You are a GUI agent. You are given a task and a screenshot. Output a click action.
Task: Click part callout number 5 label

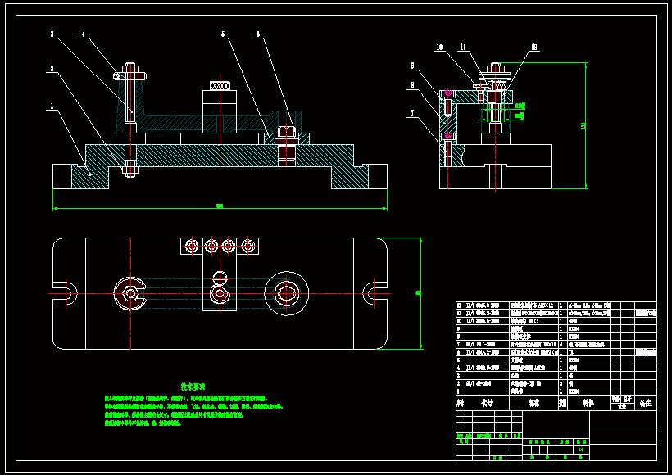(222, 34)
